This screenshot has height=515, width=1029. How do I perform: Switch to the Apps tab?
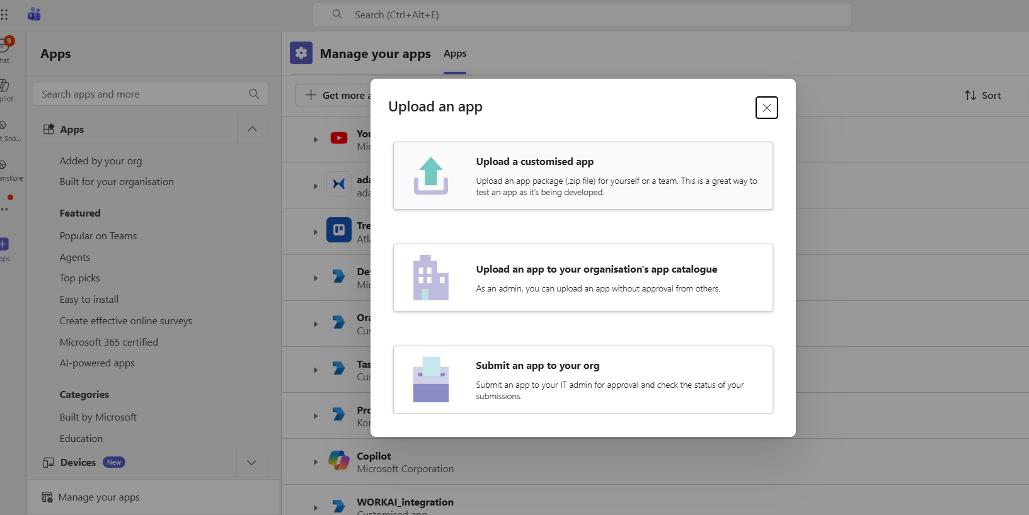click(455, 54)
